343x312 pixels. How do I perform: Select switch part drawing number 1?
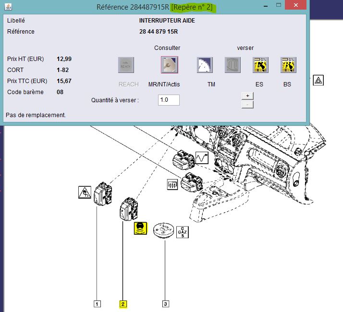103,194
